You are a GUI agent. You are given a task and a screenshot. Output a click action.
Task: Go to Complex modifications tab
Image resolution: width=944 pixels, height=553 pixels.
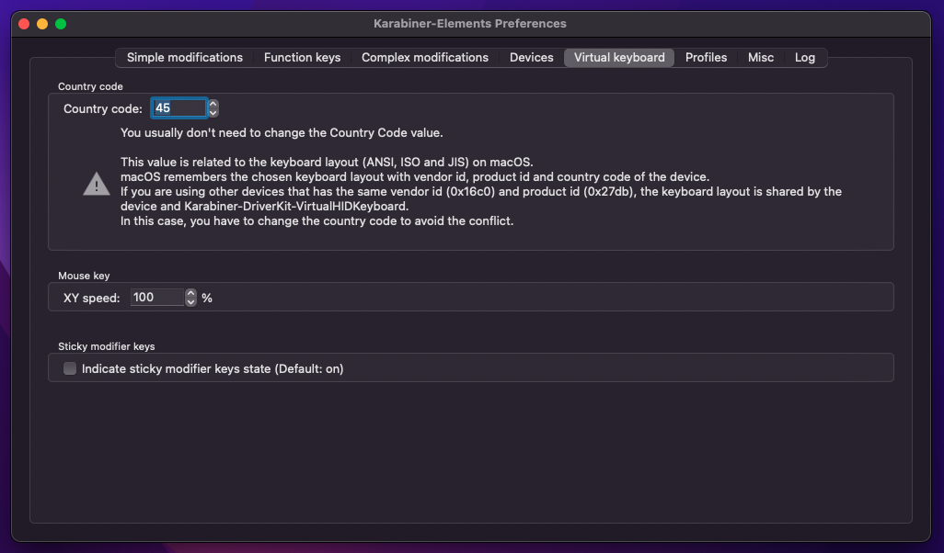(x=425, y=58)
